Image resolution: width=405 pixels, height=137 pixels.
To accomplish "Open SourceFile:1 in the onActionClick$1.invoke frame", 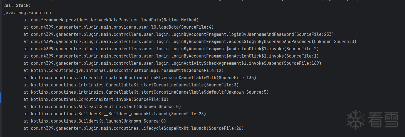I will (302, 56).
